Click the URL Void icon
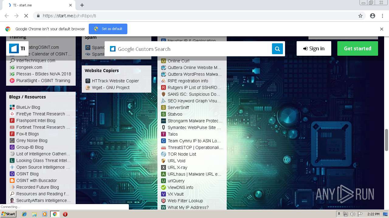Screen dimensions: 389x218 pyautogui.click(x=164, y=161)
